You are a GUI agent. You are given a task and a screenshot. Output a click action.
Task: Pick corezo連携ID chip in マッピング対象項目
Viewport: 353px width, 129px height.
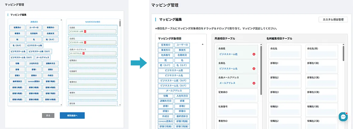click(166, 122)
